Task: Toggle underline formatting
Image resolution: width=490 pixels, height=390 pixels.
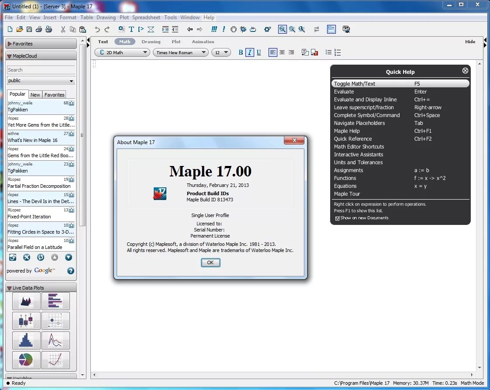Action: [259, 52]
